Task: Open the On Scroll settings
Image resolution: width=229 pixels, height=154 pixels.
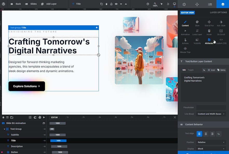Action: click(221, 32)
